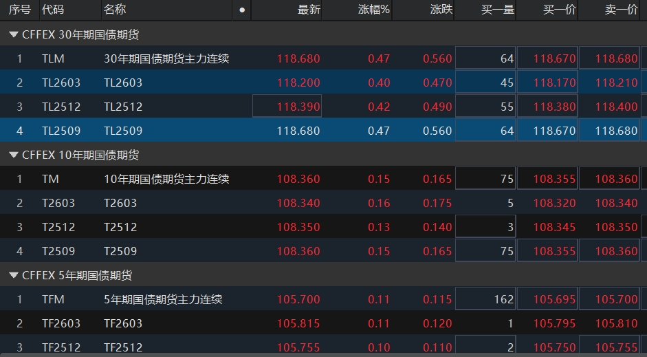
Task: Select the T2512 code cell
Action: (58, 227)
